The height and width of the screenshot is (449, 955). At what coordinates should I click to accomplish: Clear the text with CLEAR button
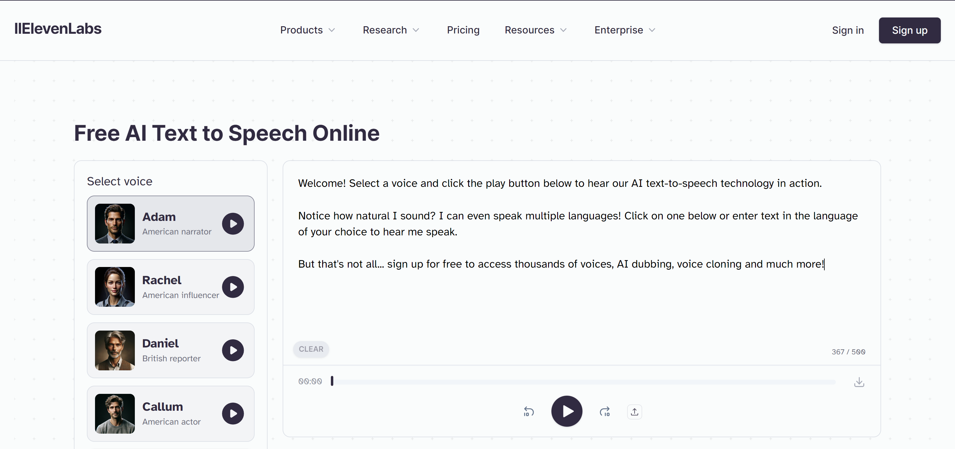click(x=311, y=349)
